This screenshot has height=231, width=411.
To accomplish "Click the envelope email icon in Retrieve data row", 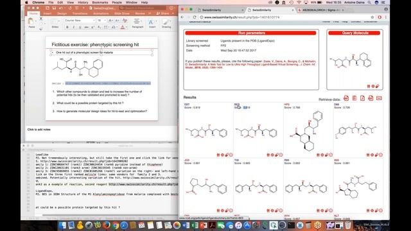I will pos(379,98).
